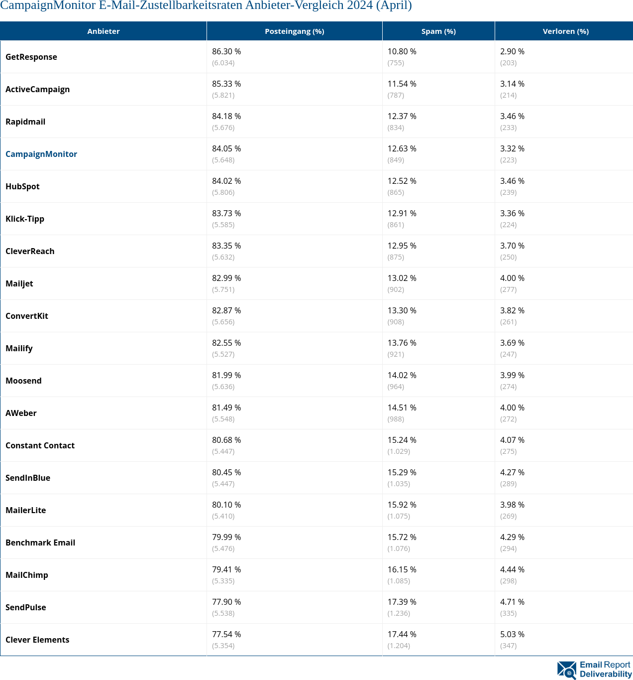Click the Posteingang (%) column header
Image resolution: width=633 pixels, height=680 pixels.
tap(294, 31)
